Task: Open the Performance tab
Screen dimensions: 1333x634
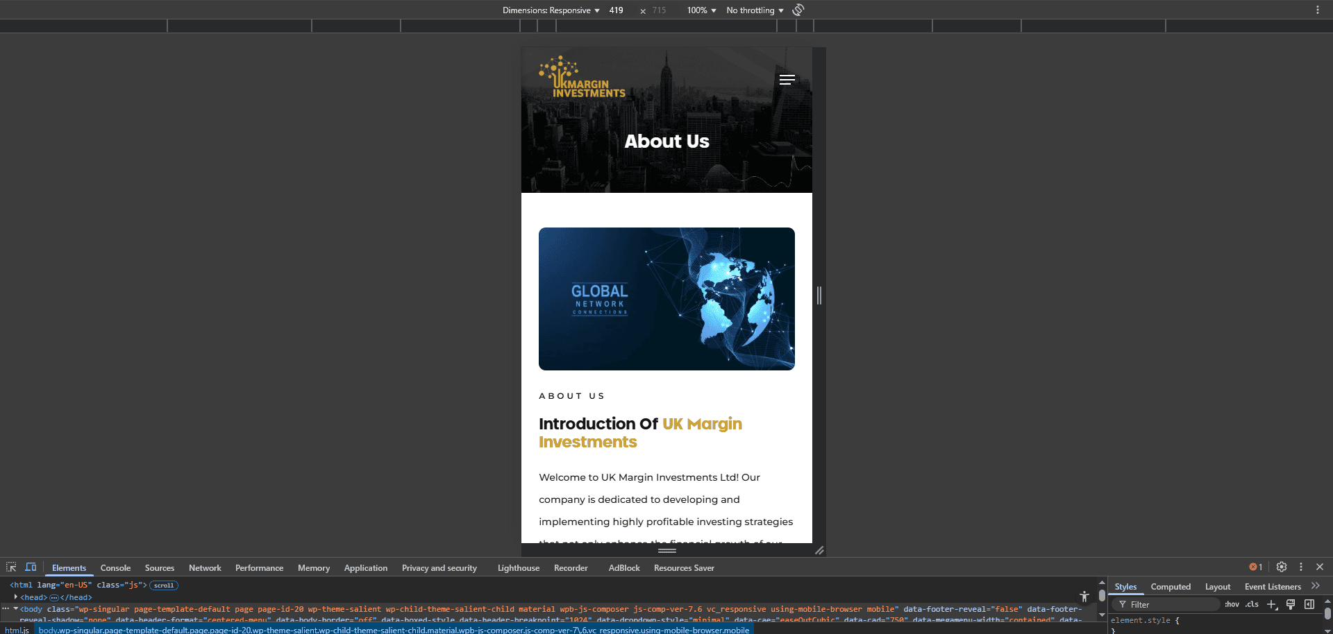Action: point(259,567)
